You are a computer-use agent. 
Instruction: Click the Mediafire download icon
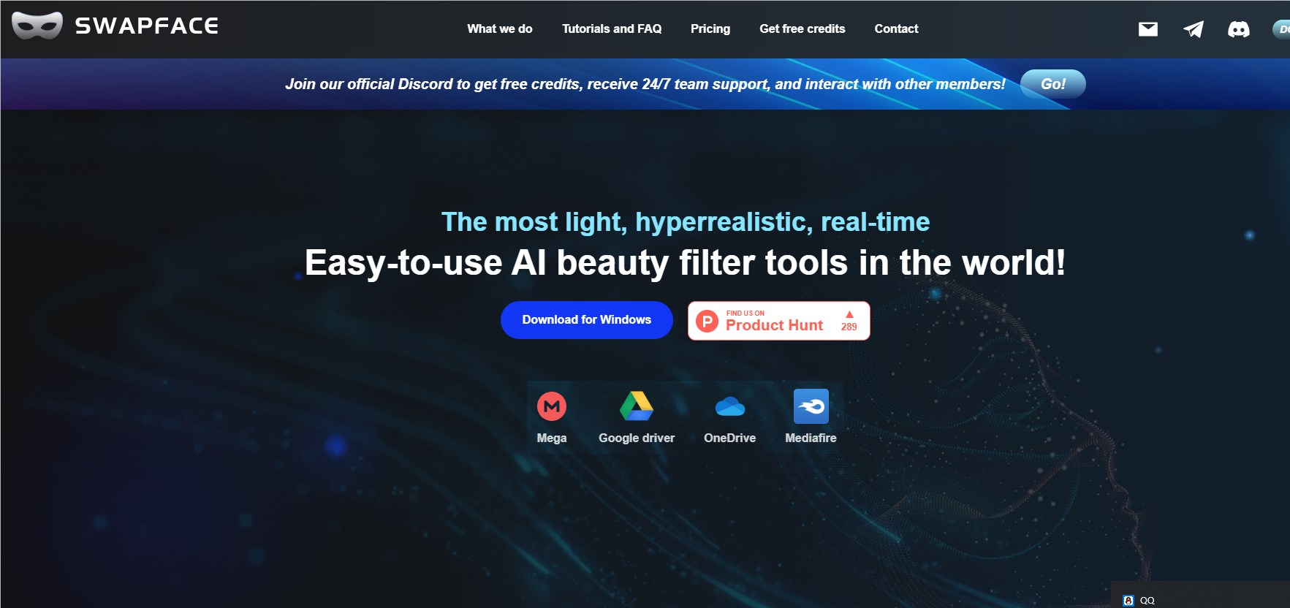(x=811, y=406)
